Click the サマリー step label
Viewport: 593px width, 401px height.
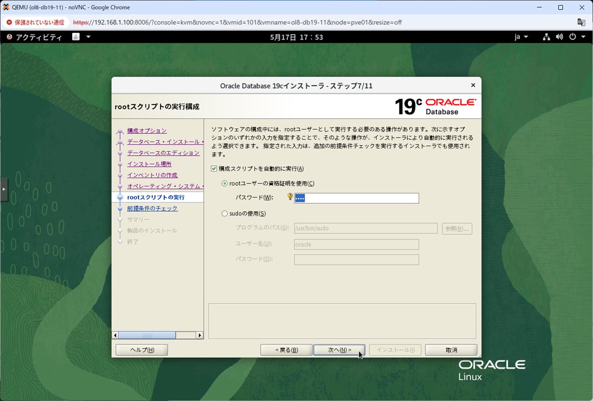(138, 220)
